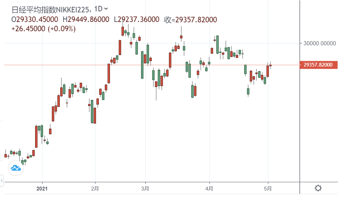
Task: Expand the left side panel arrow
Action: pos(2,179)
